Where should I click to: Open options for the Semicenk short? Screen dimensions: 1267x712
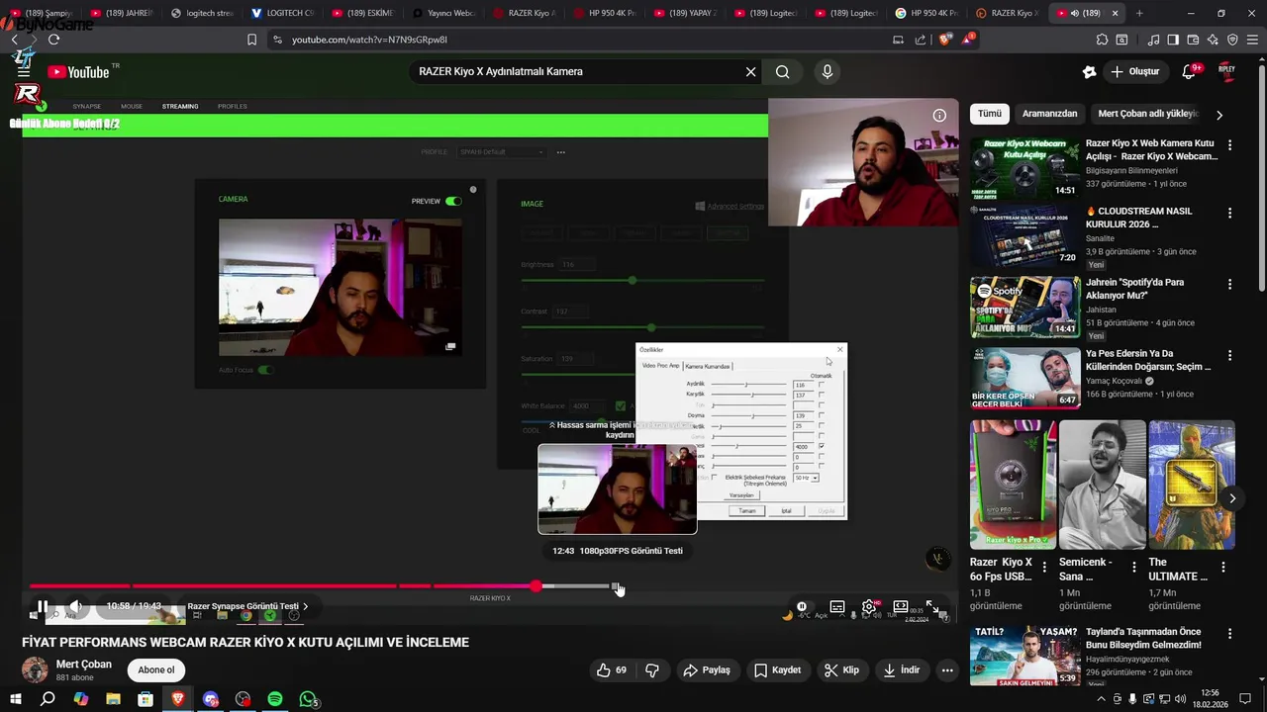(1133, 568)
